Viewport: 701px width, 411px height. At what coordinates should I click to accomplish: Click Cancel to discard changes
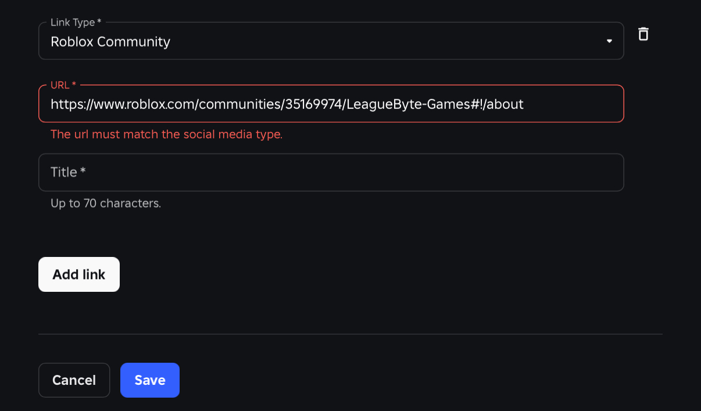click(74, 380)
